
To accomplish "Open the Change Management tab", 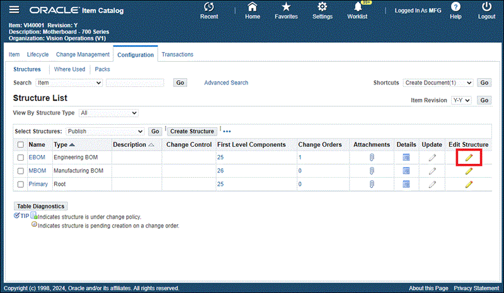I will (x=83, y=54).
